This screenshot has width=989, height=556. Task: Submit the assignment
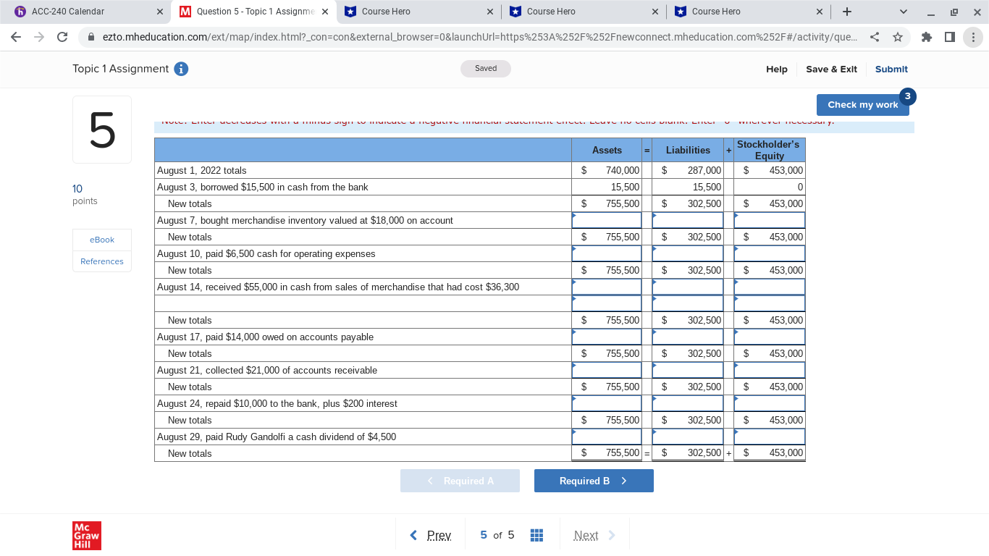tap(891, 69)
